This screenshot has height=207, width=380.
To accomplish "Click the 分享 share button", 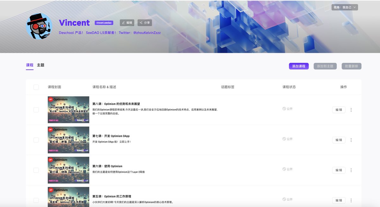I will coord(145,23).
